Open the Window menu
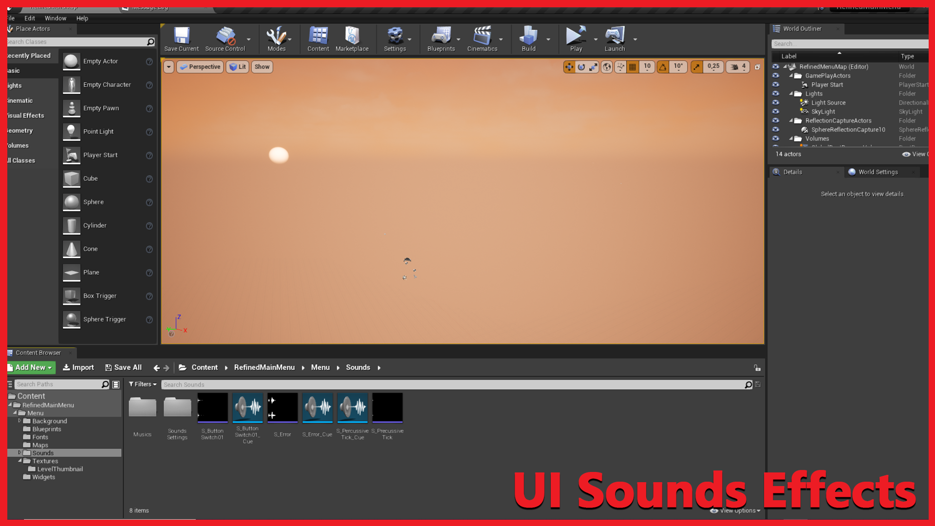935x526 pixels. pos(56,18)
